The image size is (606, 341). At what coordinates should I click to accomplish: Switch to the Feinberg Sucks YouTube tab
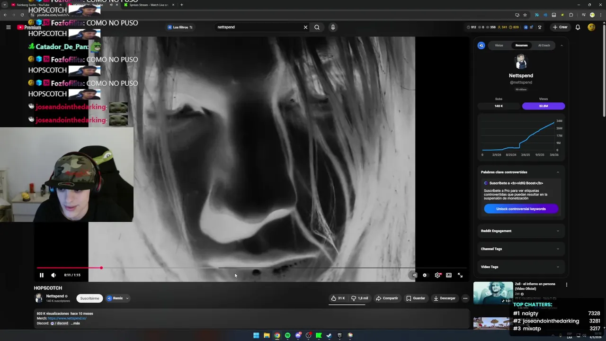(x=36, y=5)
